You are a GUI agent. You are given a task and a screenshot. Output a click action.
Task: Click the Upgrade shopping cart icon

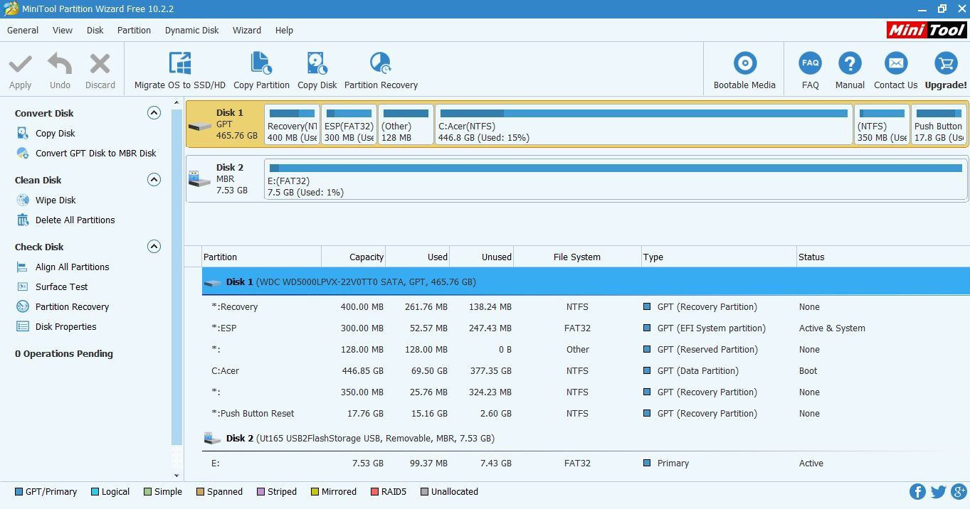946,63
